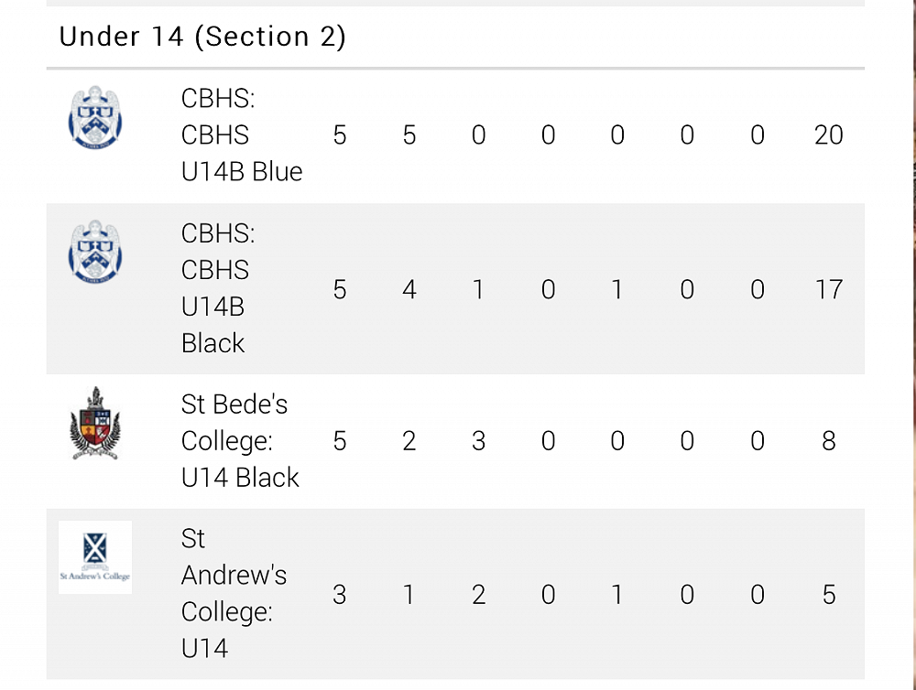View the St Bede's College U14 Black team
This screenshot has width=916, height=690.
240,441
